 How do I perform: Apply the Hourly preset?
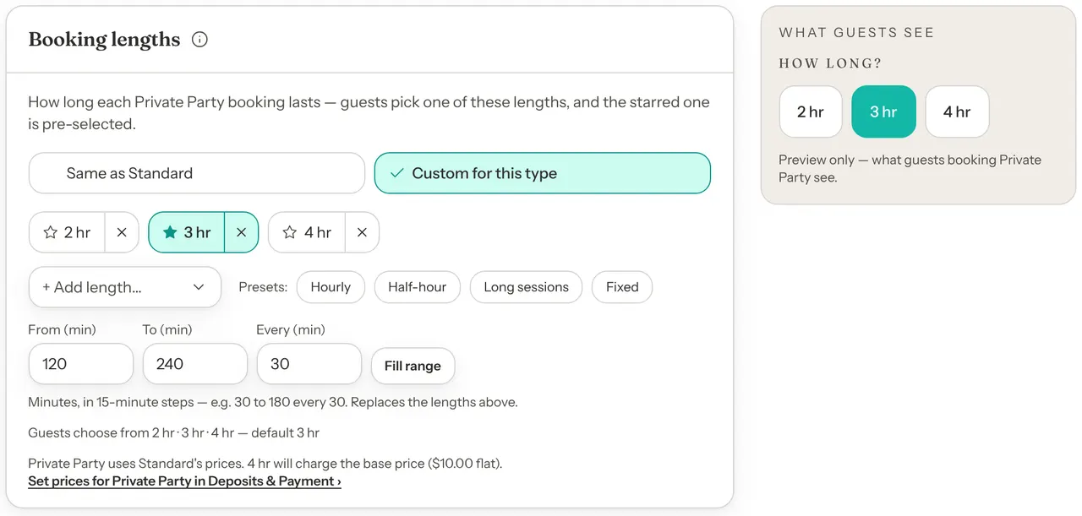(x=331, y=287)
